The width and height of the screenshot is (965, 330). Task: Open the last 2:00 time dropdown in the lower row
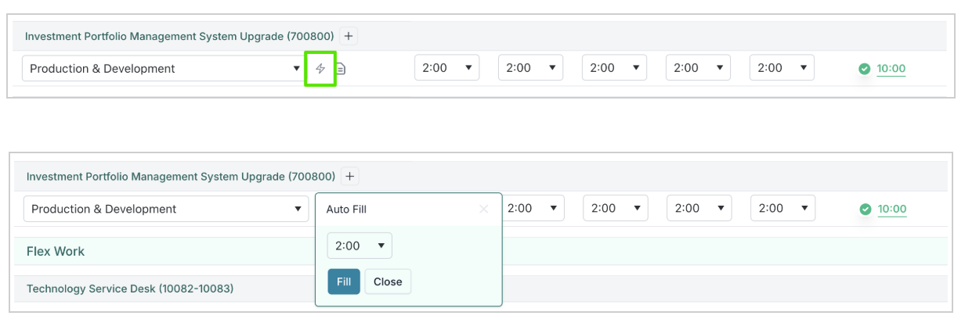coord(782,208)
